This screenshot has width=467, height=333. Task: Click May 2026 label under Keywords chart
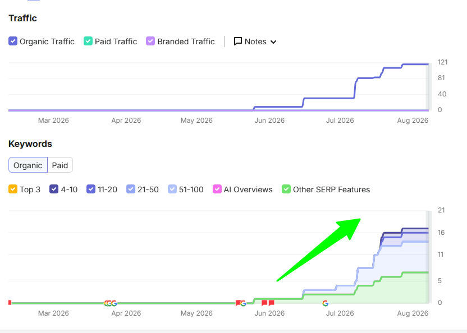196,313
